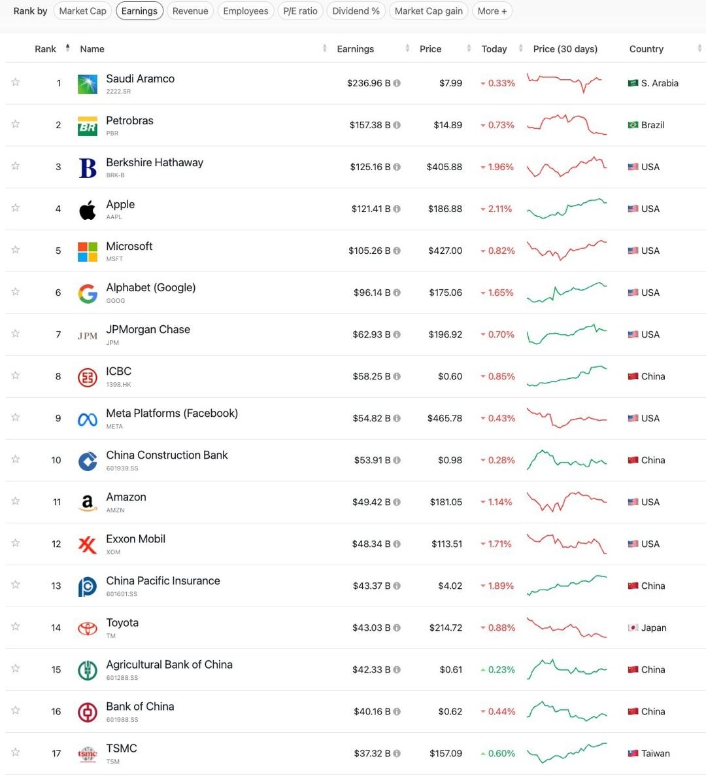Viewport: 706px width, 776px height.
Task: Sort by Rank using its sort arrows
Action: [68, 48]
